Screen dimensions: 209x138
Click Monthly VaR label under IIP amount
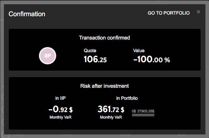coord(60,117)
